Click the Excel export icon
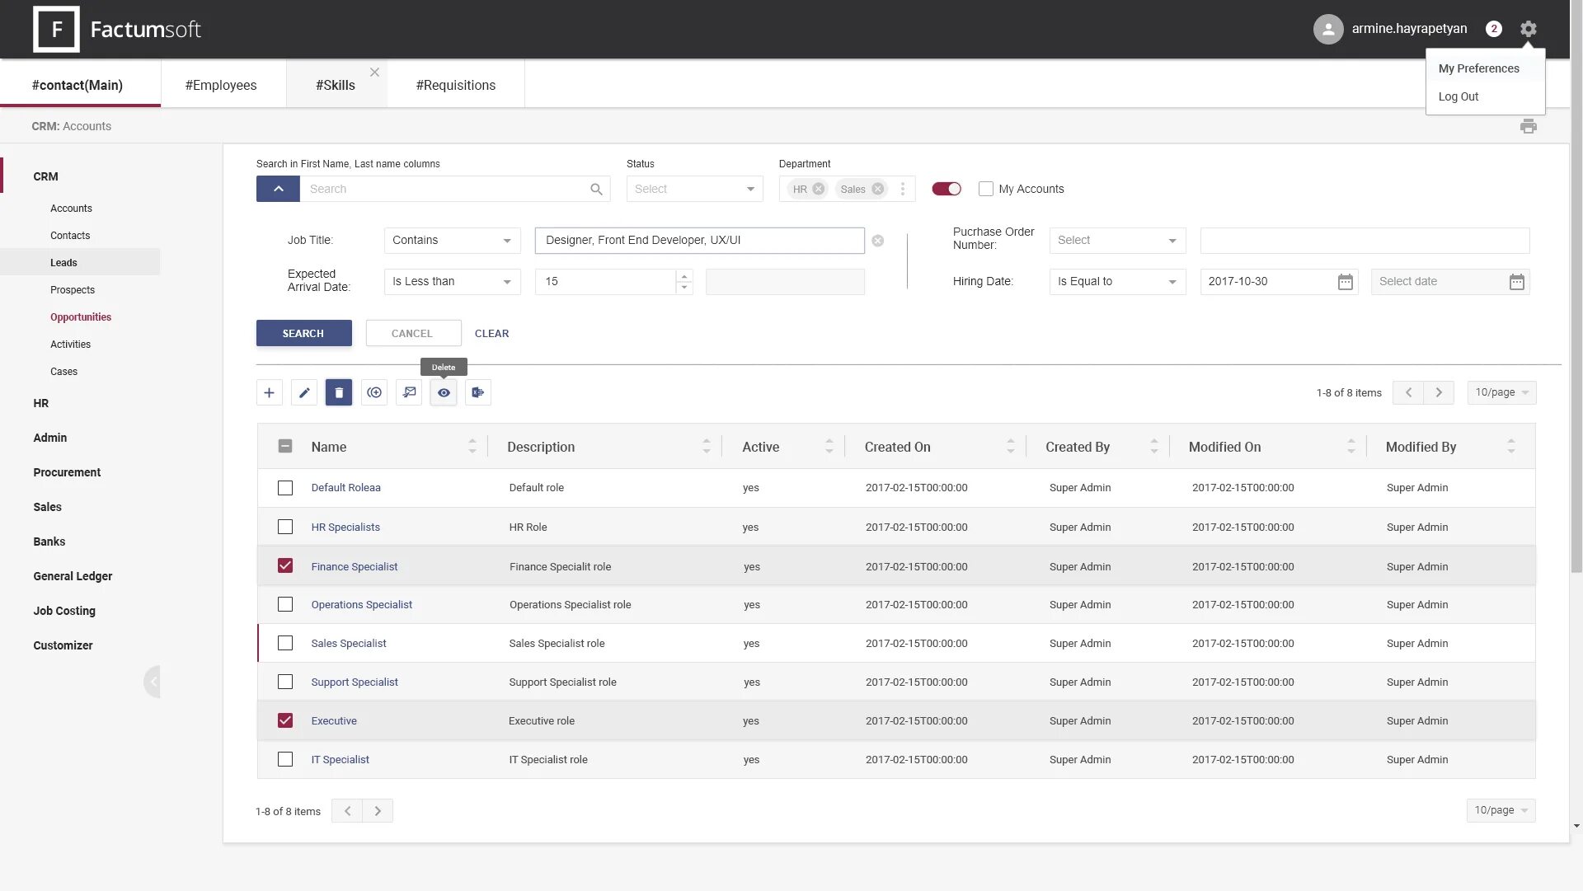Screen dimensions: 1583x891 tap(478, 392)
